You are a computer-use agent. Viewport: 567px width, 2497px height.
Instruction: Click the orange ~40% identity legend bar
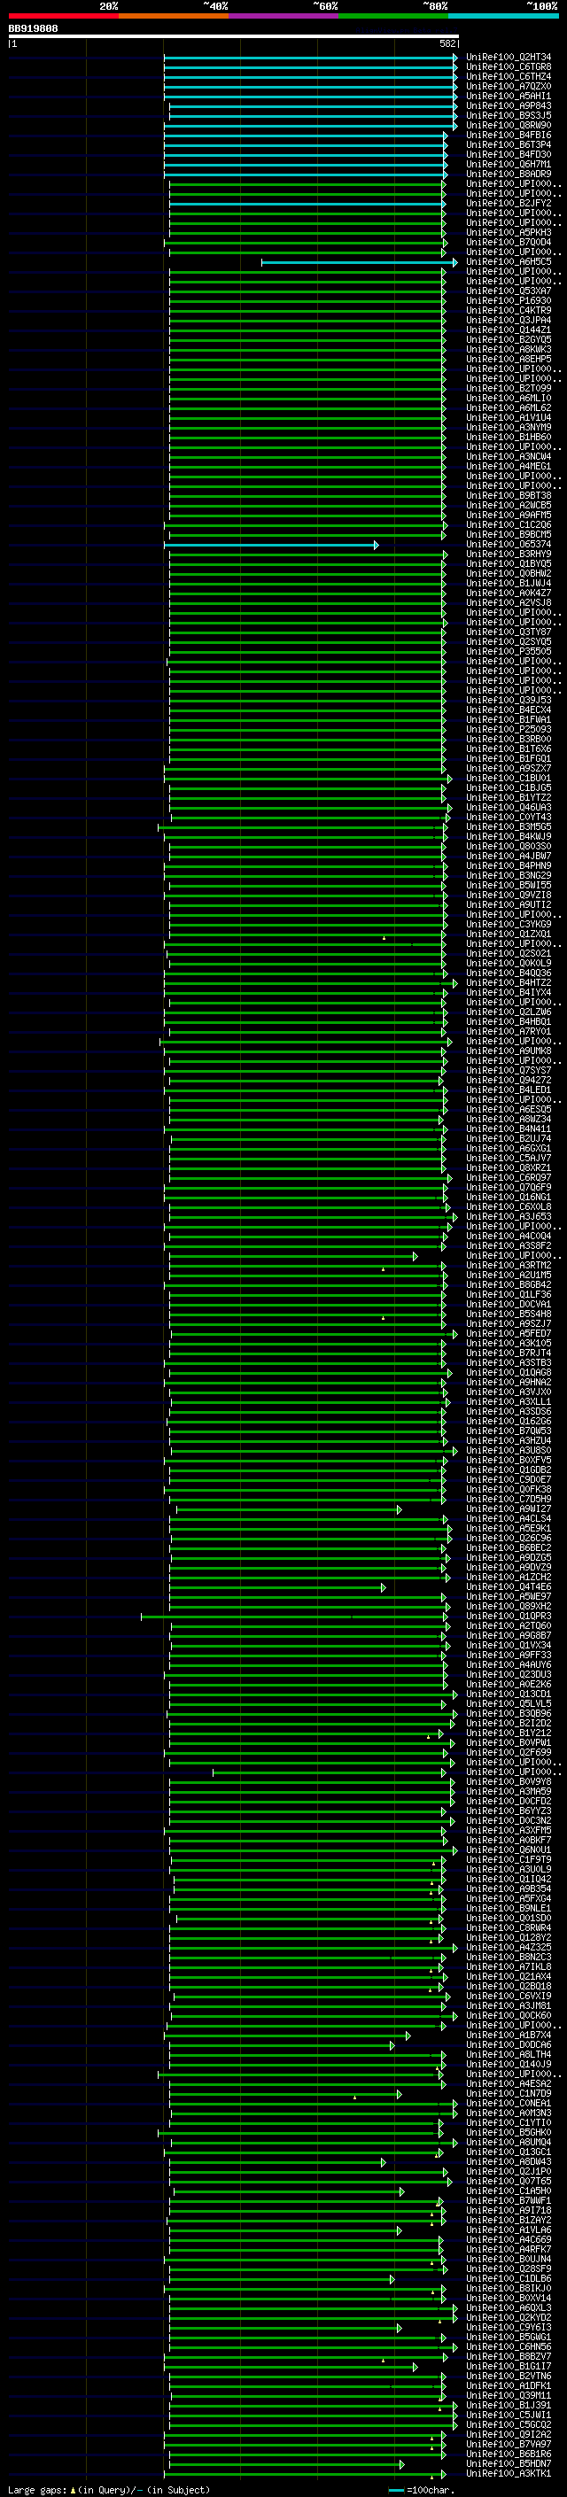pos(174,16)
